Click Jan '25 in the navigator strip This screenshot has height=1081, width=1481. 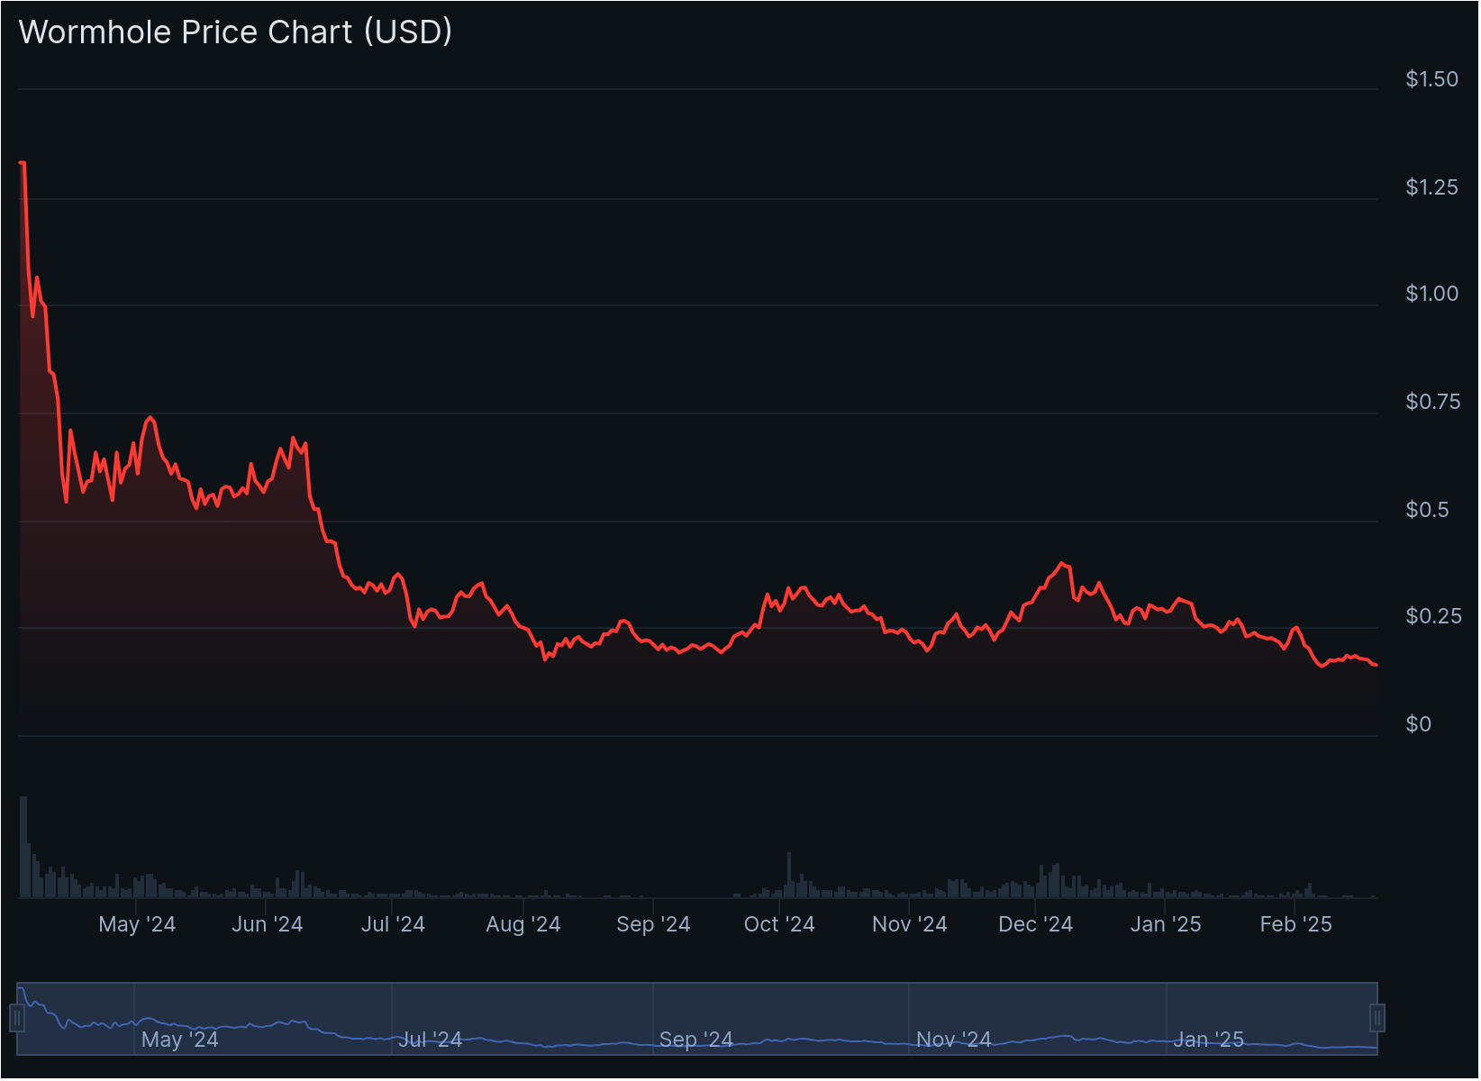pos(1208,1040)
